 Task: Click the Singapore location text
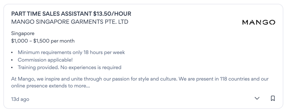click(x=23, y=33)
